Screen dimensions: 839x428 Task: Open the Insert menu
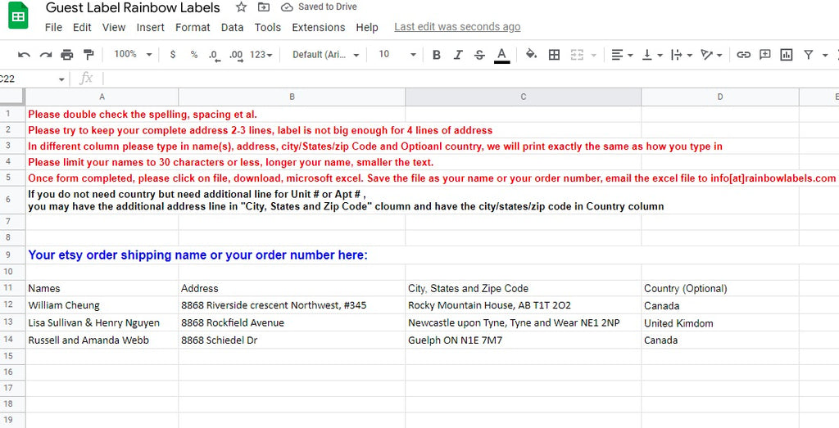click(151, 27)
